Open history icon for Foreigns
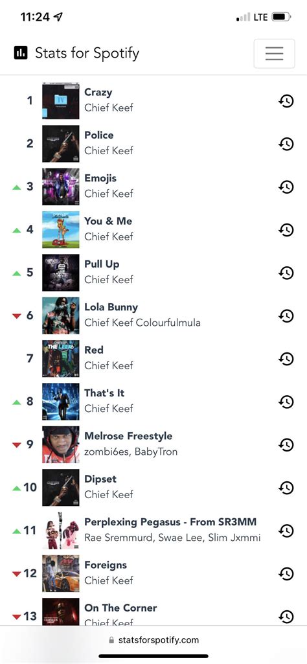Image resolution: width=307 pixels, height=664 pixels. tap(286, 574)
